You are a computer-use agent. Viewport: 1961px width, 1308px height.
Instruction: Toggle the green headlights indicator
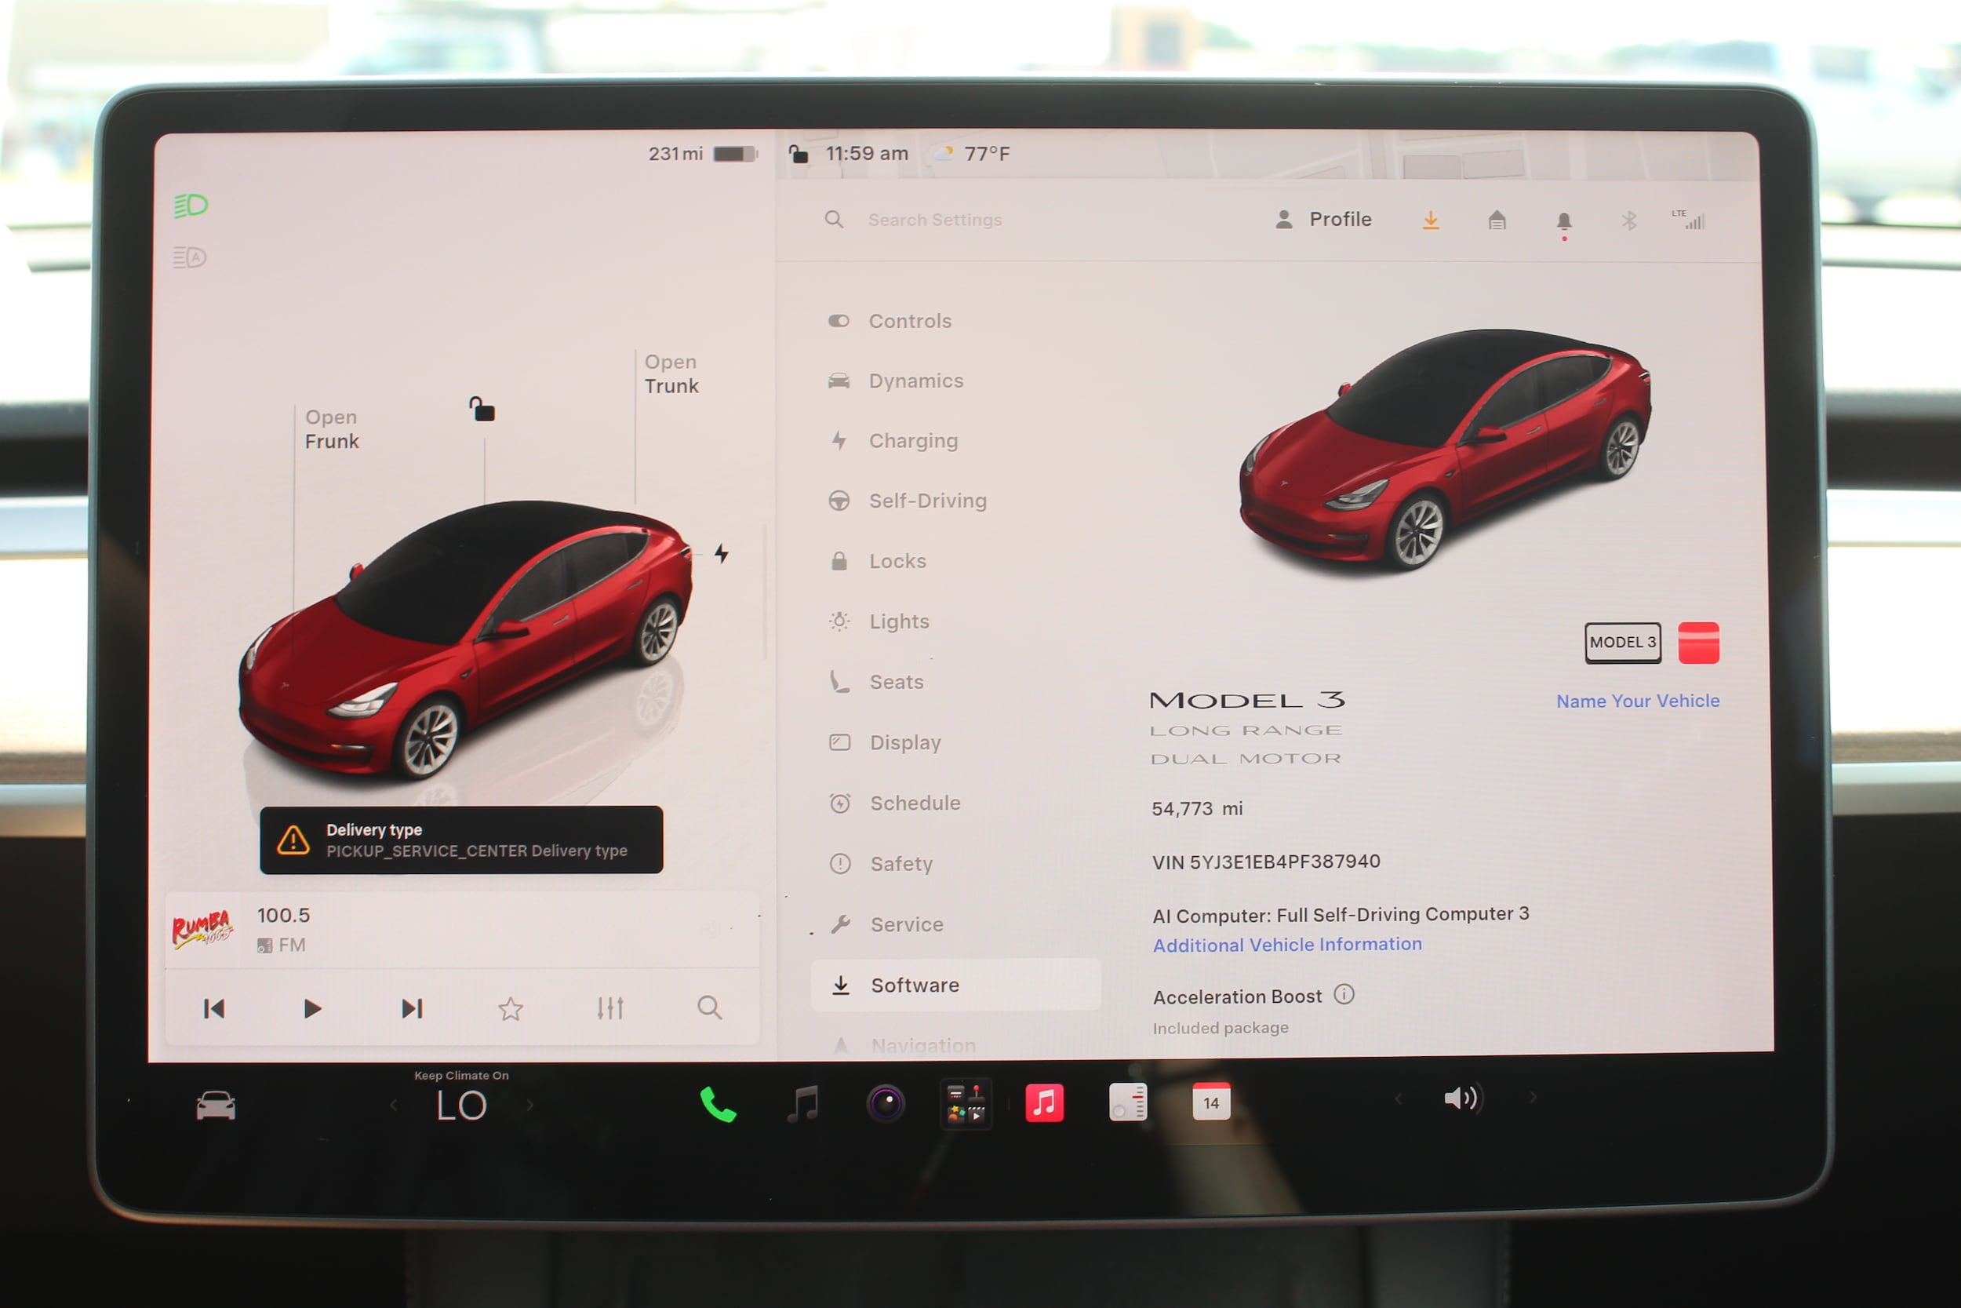tap(190, 206)
